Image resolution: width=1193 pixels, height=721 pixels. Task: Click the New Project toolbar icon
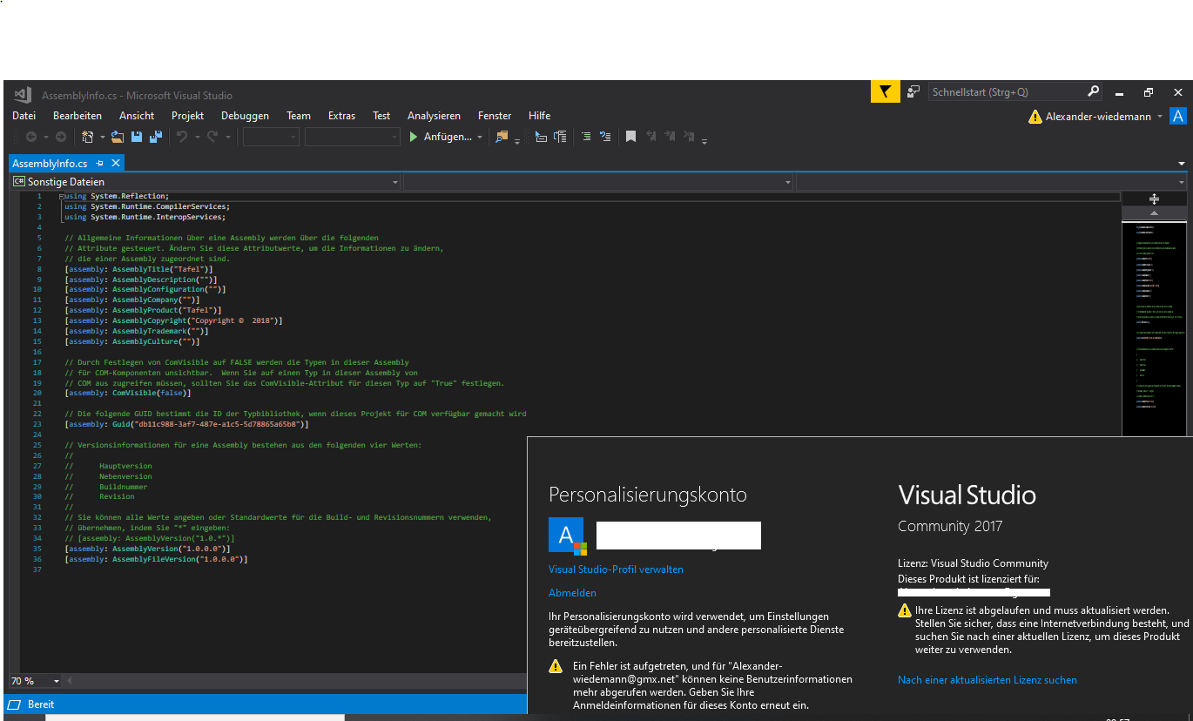click(87, 137)
